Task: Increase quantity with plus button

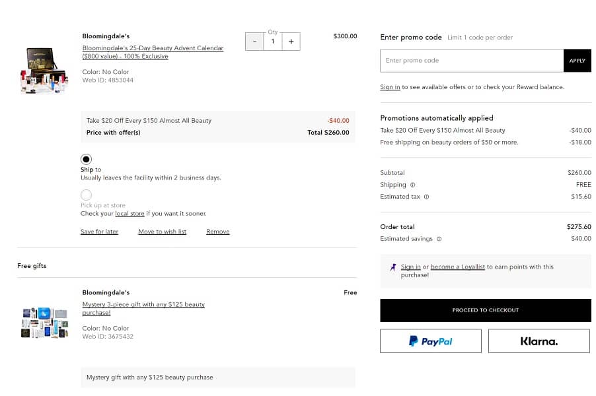Action: (291, 42)
